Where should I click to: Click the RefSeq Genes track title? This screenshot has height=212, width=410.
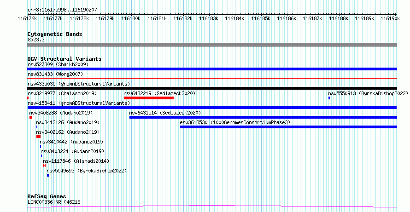[x=47, y=197]
